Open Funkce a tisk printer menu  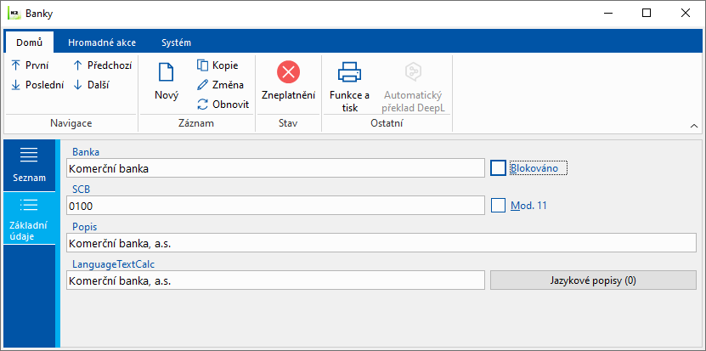click(x=350, y=86)
